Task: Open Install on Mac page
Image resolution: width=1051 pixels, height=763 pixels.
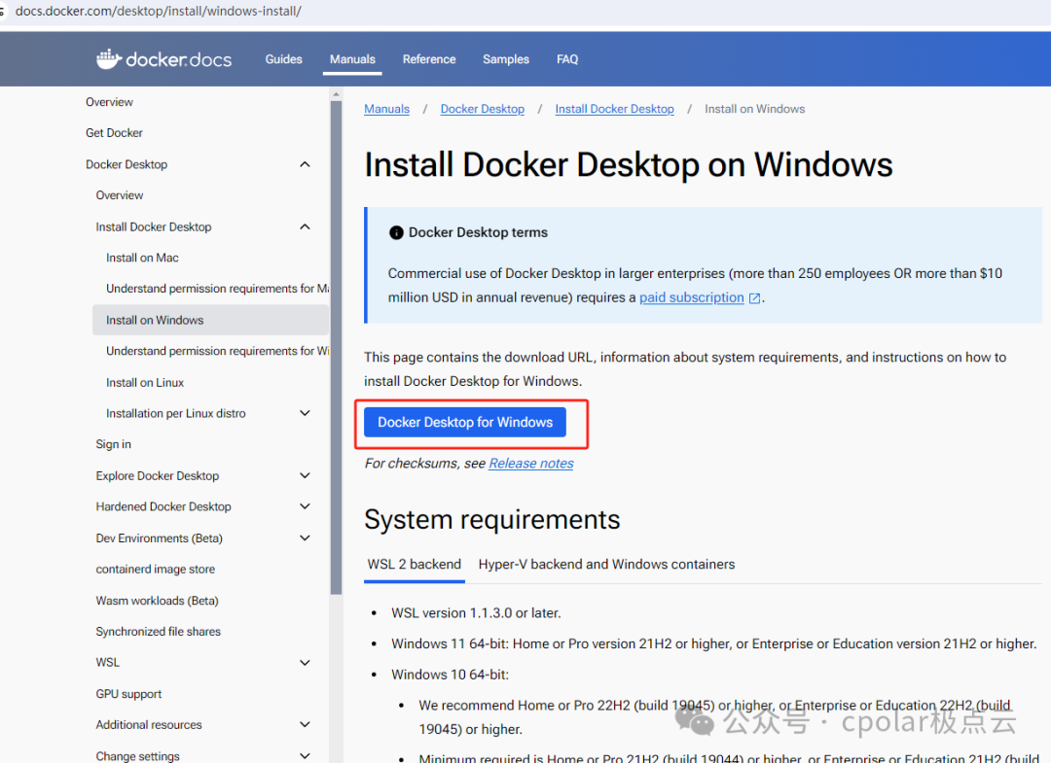Action: [x=142, y=258]
